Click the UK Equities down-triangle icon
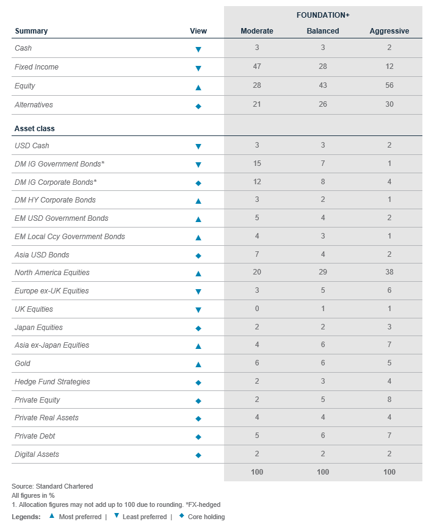The width and height of the screenshot is (434, 524). point(198,310)
